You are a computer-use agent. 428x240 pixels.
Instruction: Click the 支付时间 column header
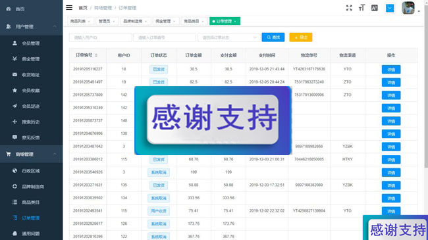coord(267,55)
